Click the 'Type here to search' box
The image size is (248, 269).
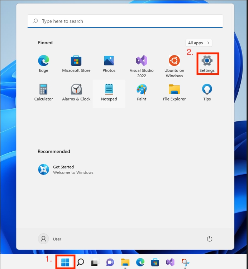tap(125, 21)
